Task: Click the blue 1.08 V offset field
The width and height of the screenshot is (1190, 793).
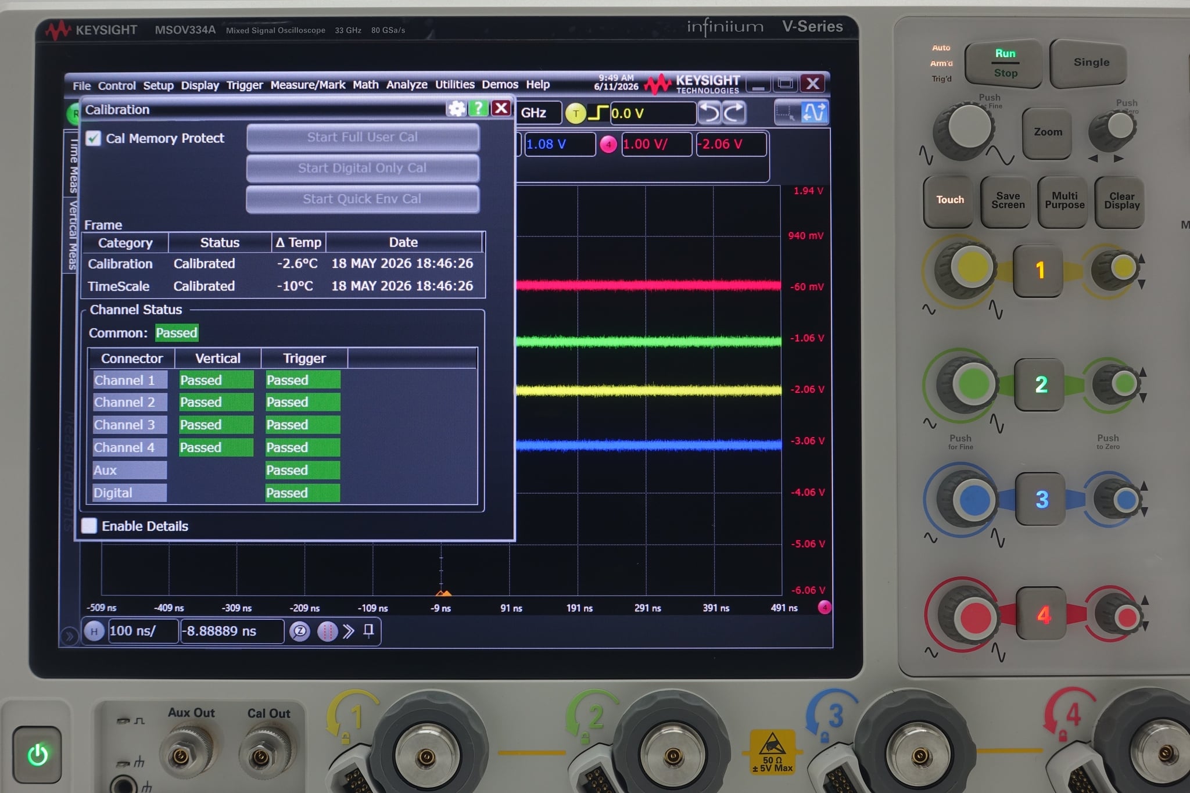Action: (x=560, y=144)
